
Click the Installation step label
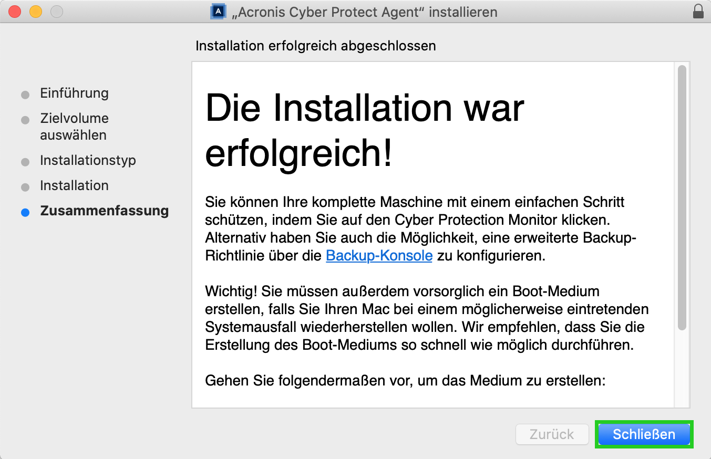[x=74, y=185]
